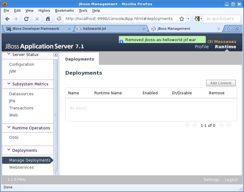Open Datasources metrics
The height and width of the screenshot is (192, 244).
(21, 94)
